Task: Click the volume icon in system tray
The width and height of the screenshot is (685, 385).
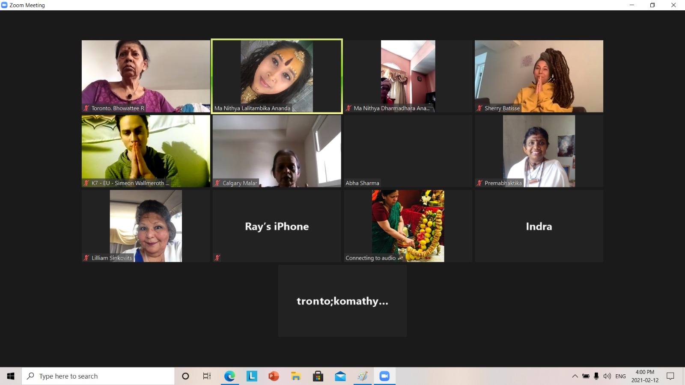Action: click(607, 376)
